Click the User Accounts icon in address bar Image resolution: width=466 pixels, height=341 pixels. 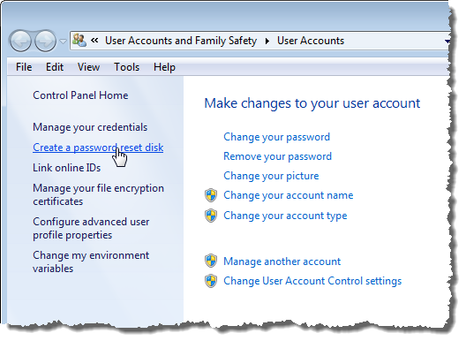click(x=79, y=40)
